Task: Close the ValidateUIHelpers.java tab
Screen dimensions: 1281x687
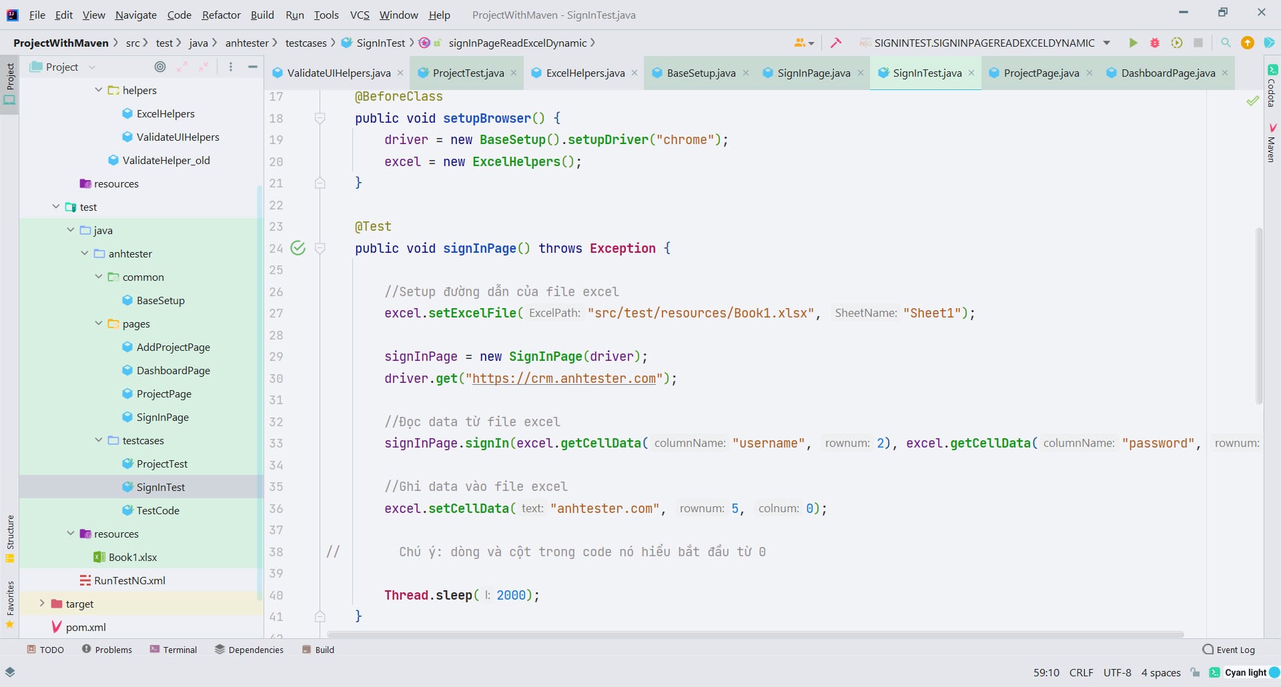Action: tap(400, 73)
